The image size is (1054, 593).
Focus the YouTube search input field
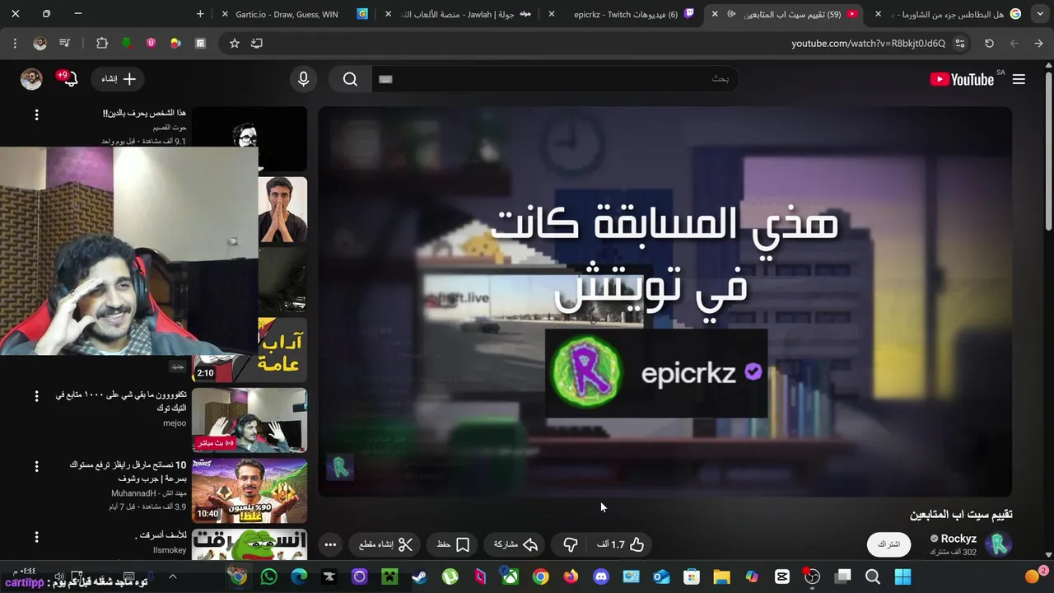555,79
